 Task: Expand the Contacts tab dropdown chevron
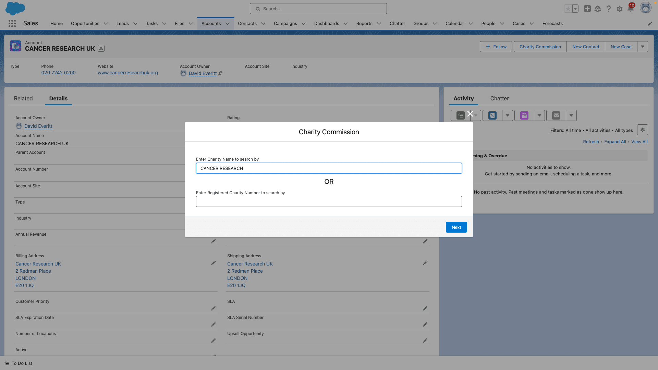pyautogui.click(x=263, y=24)
